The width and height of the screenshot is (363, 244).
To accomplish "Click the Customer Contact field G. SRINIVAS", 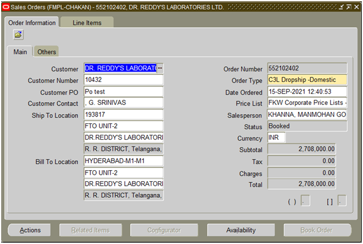I will coord(124,103).
